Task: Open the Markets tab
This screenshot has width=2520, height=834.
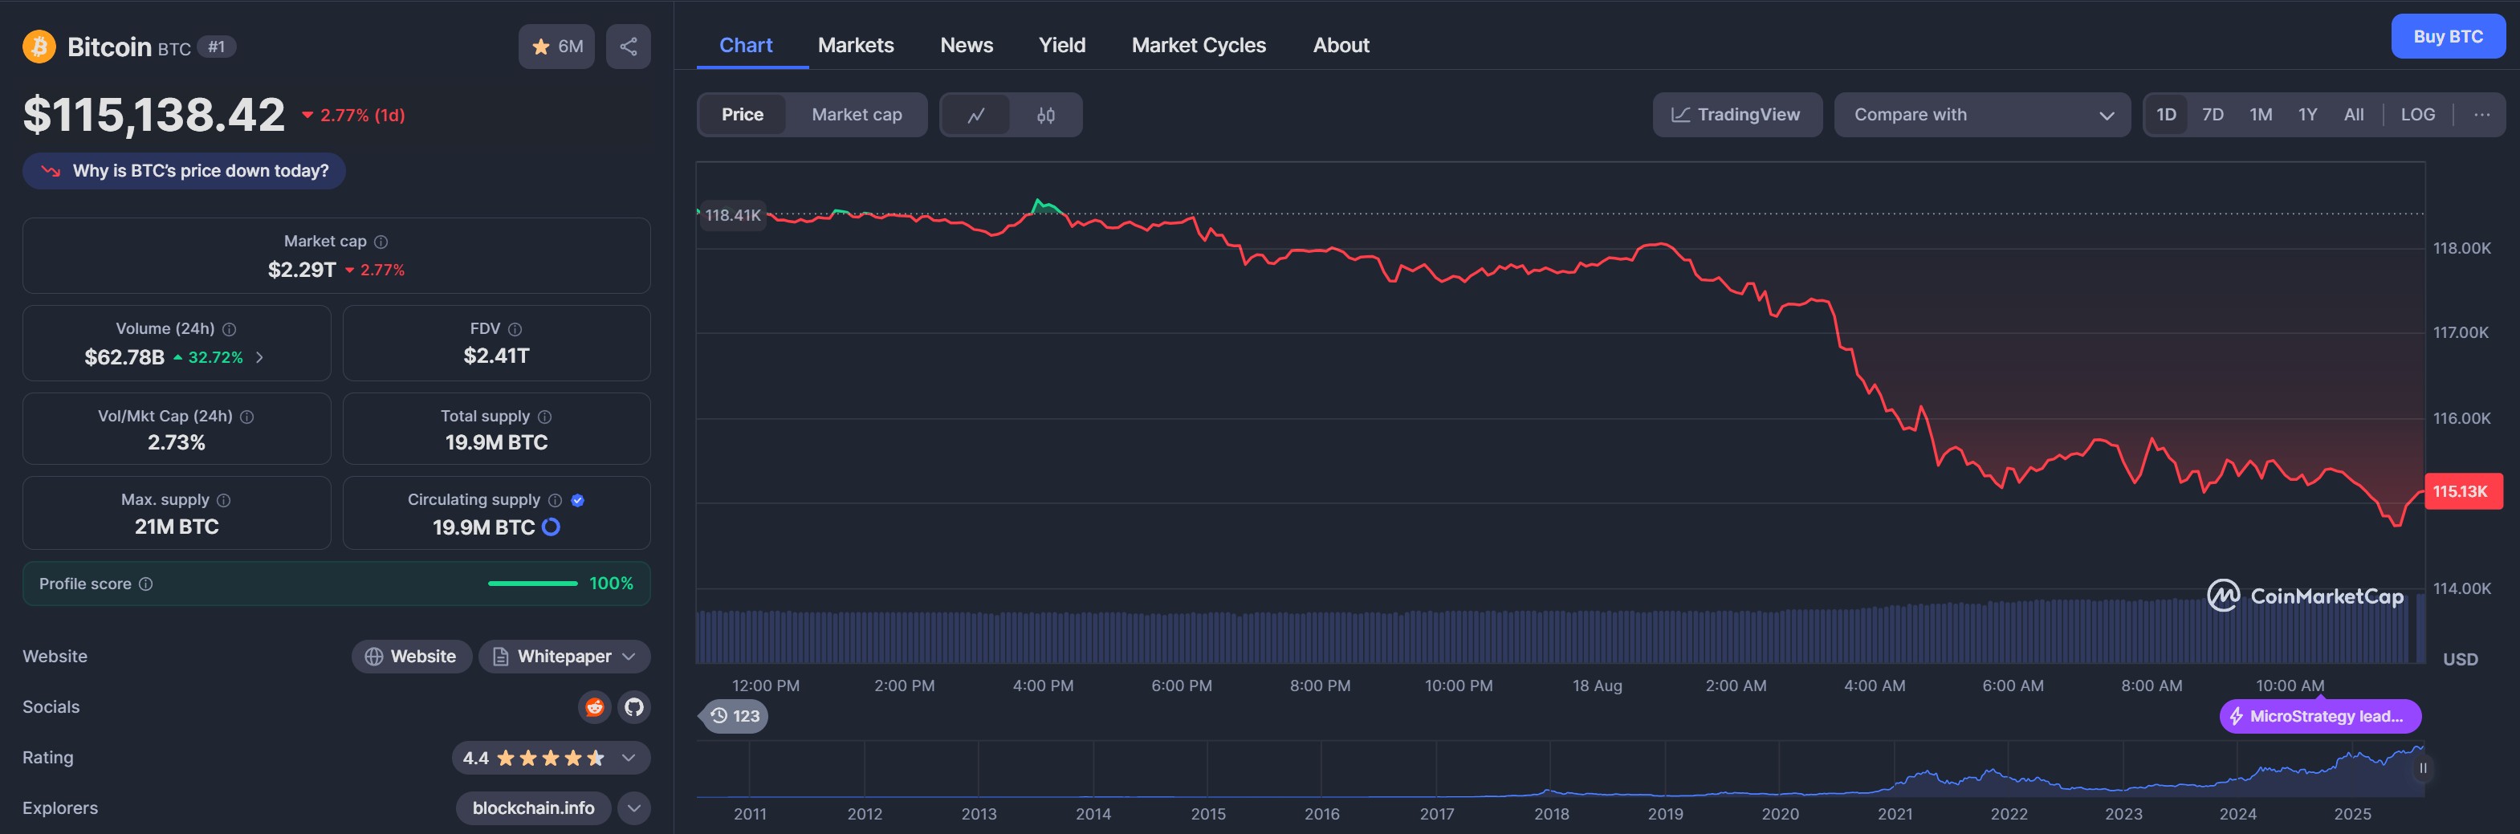Action: 855,45
